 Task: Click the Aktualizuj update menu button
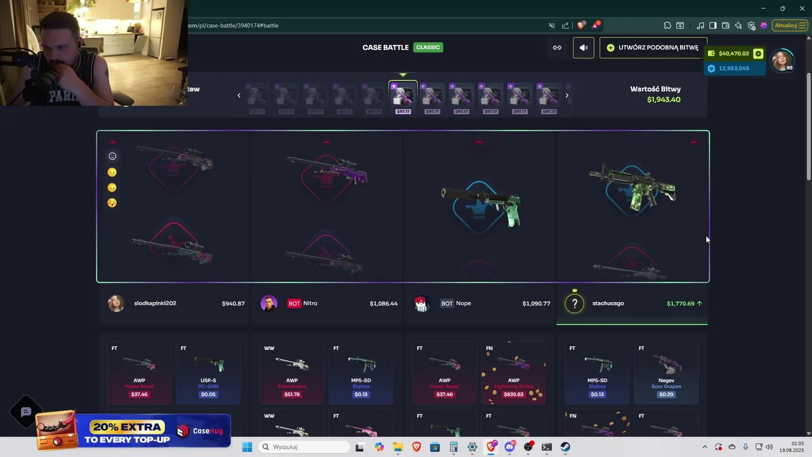789,25
